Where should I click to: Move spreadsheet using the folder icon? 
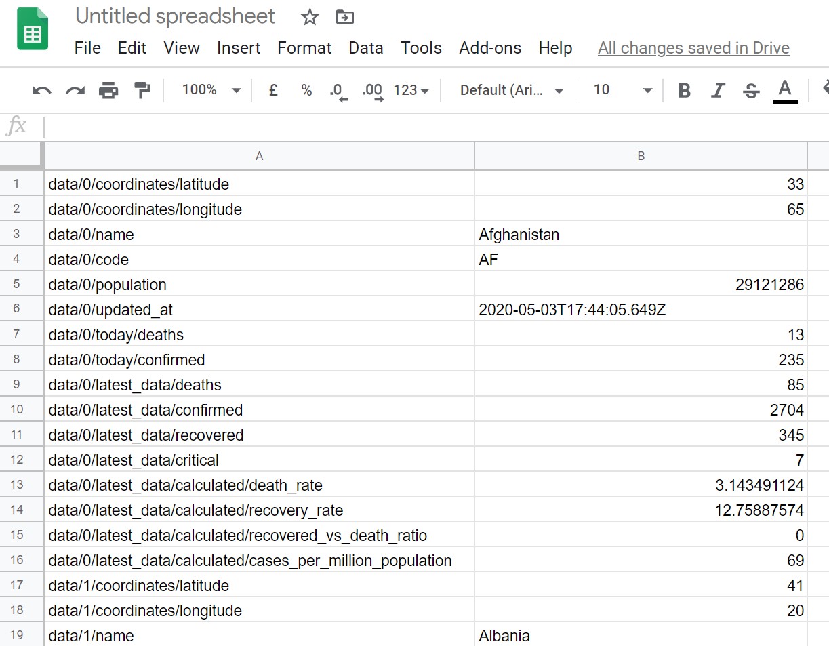click(345, 18)
